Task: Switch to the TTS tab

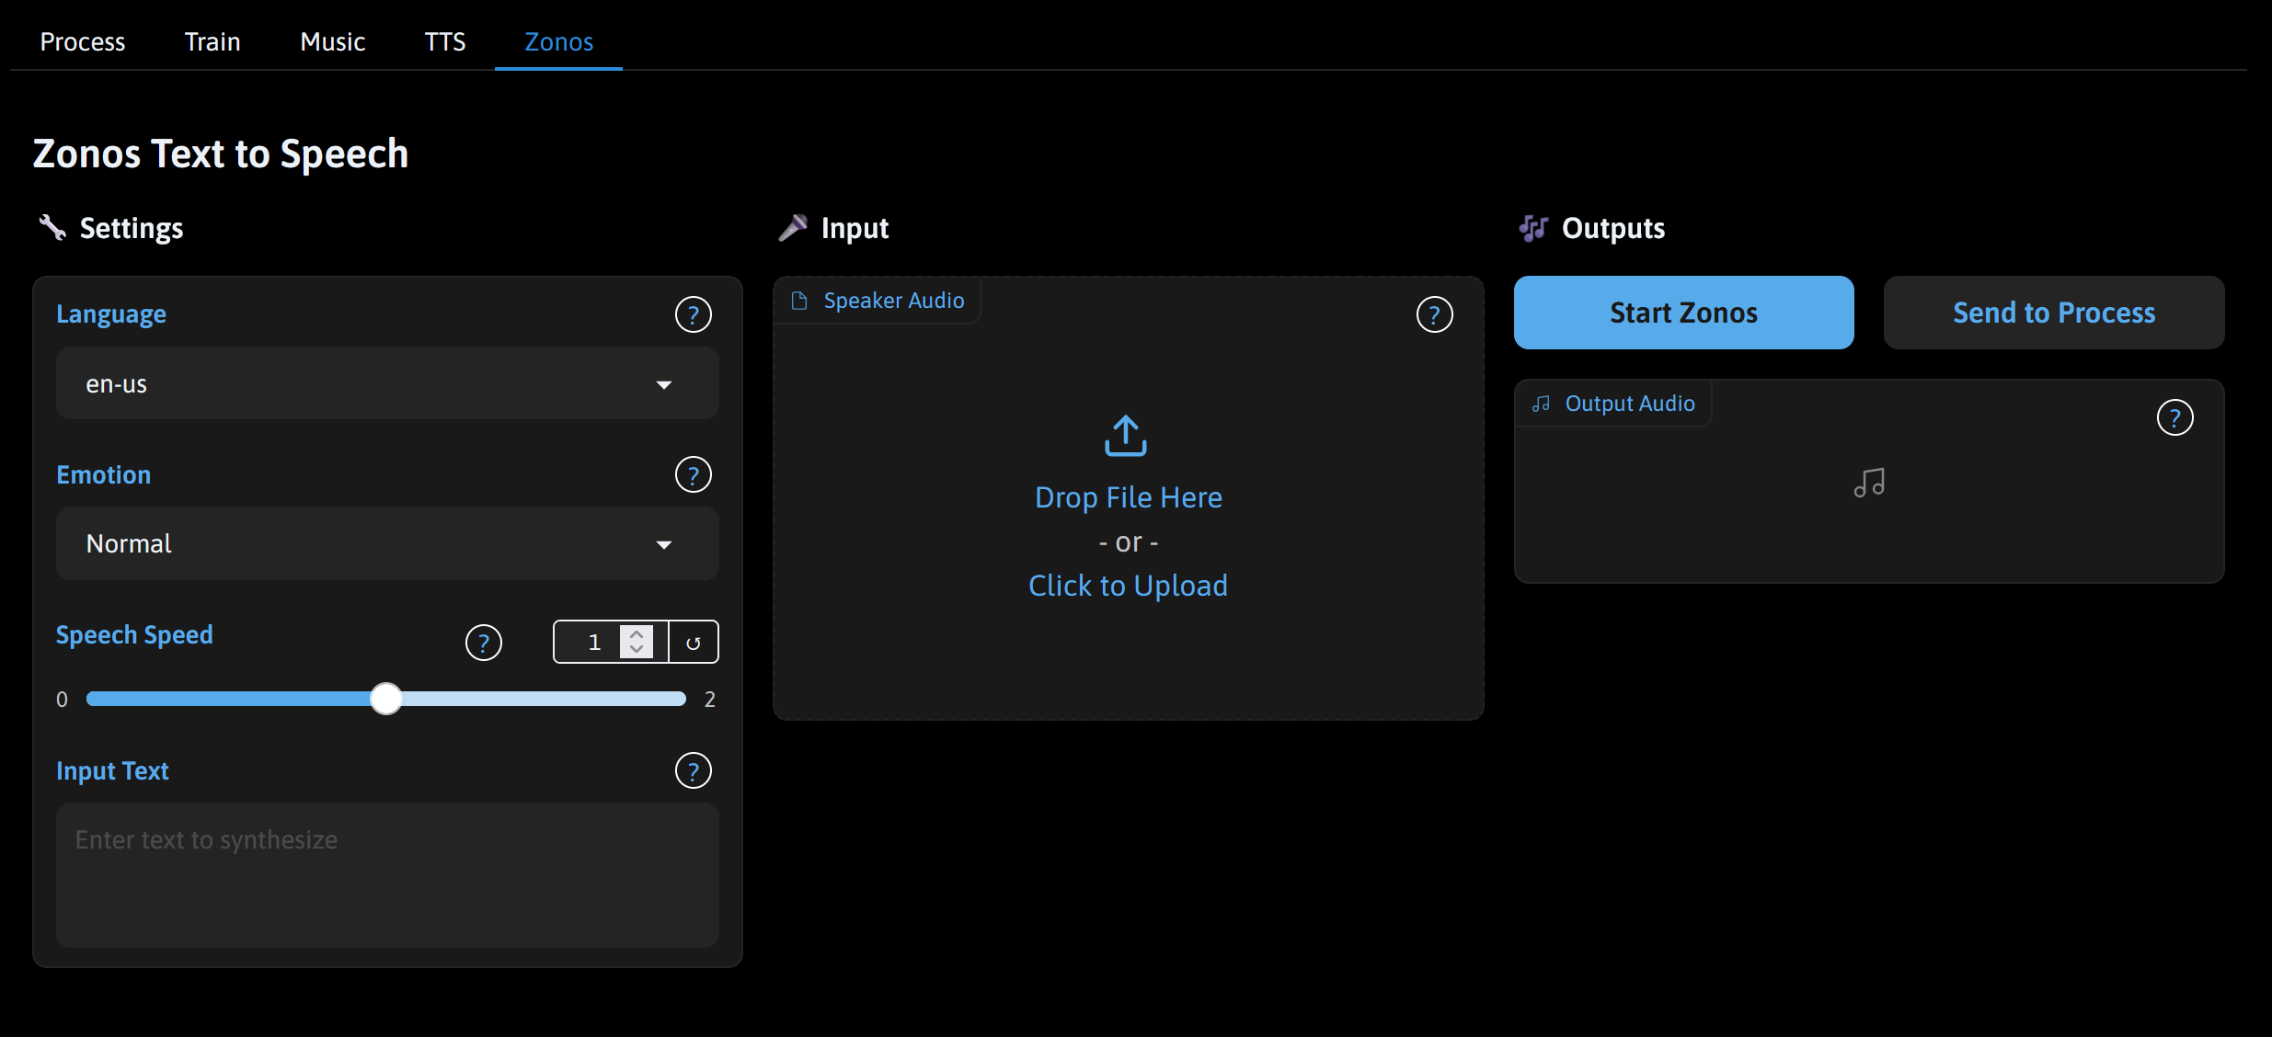Action: (444, 42)
